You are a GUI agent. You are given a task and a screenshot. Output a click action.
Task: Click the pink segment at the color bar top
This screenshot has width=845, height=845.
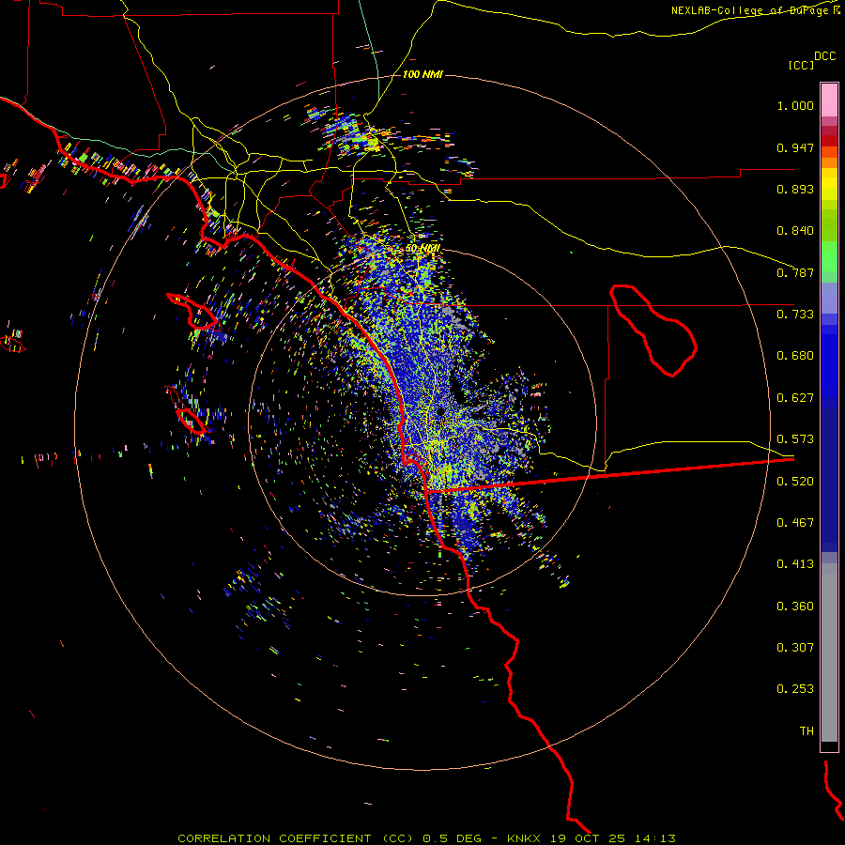[x=829, y=100]
